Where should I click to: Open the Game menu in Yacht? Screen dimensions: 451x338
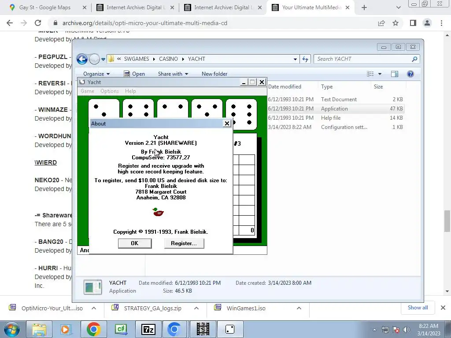tap(87, 91)
